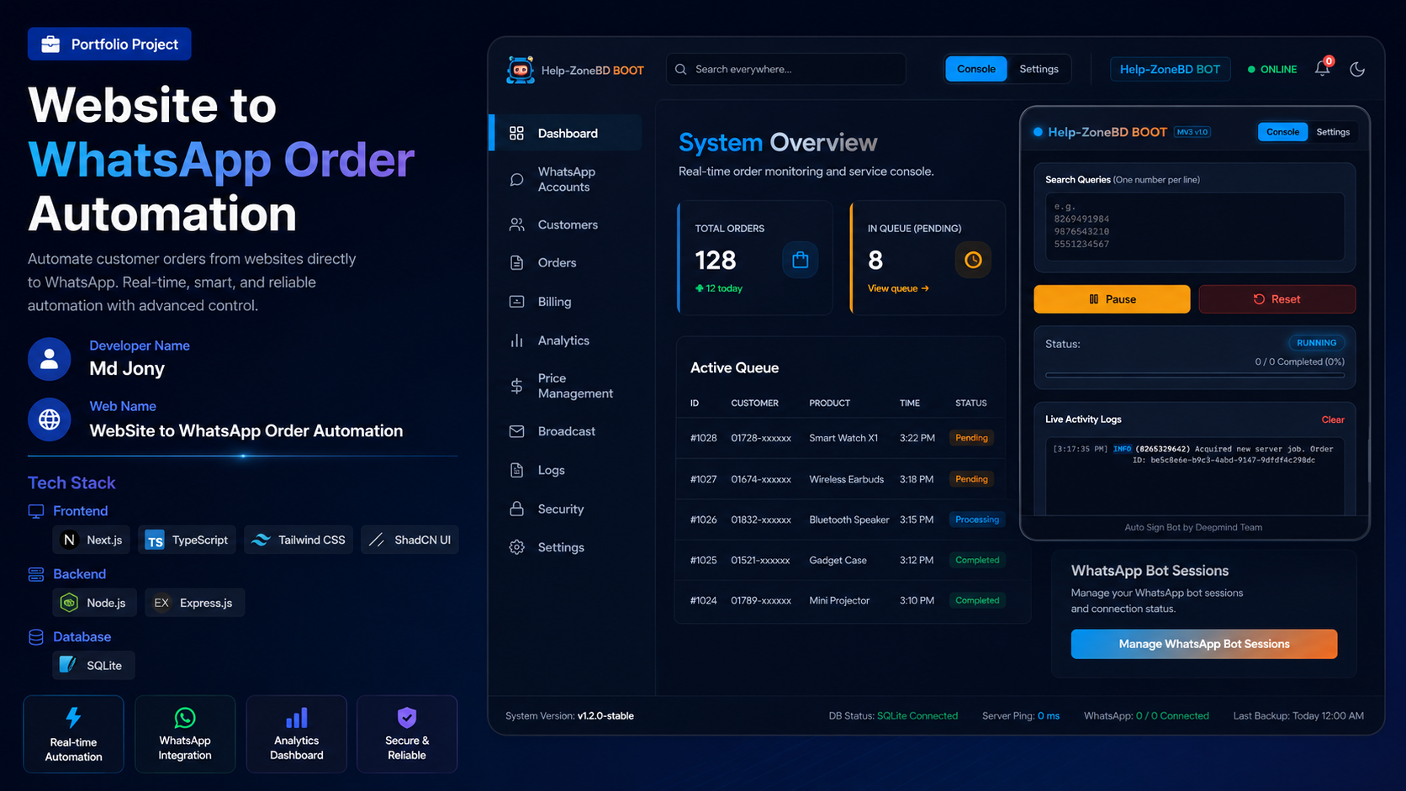The image size is (1406, 791).
Task: Click the Help-ZoneBD BOOT robot logo
Action: pos(521,70)
